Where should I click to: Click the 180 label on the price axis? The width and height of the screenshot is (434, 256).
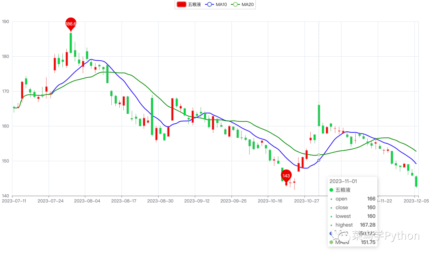6,56
